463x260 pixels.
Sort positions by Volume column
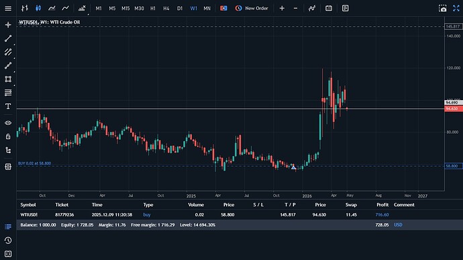click(x=196, y=205)
